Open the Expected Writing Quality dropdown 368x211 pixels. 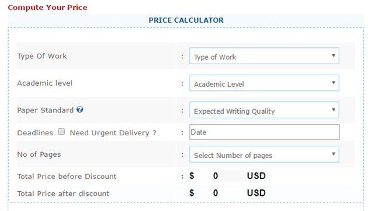[264, 110]
